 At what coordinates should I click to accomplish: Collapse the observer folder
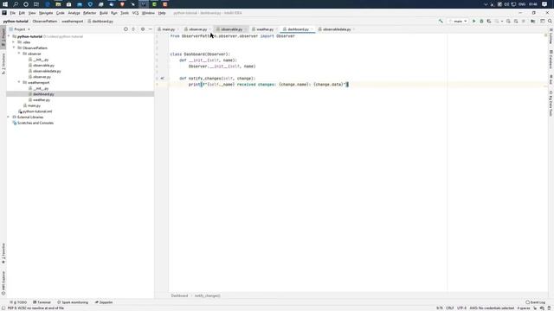click(19, 54)
